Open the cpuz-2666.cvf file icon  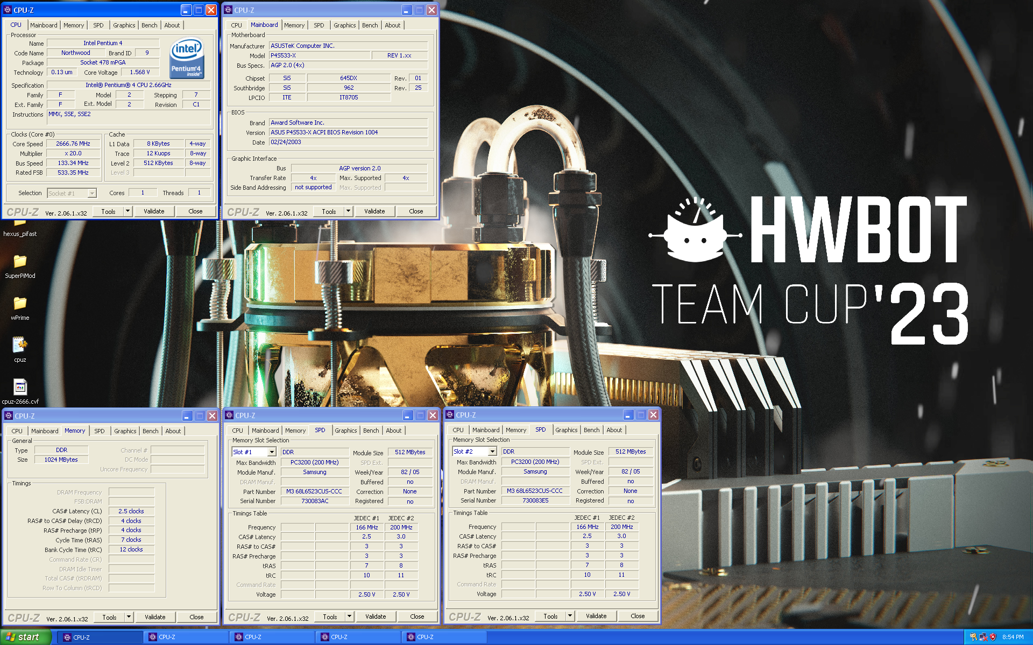click(20, 387)
